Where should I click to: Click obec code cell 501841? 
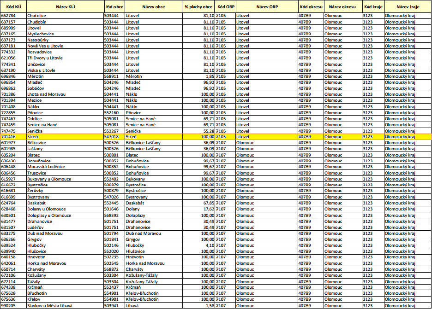click(114, 239)
